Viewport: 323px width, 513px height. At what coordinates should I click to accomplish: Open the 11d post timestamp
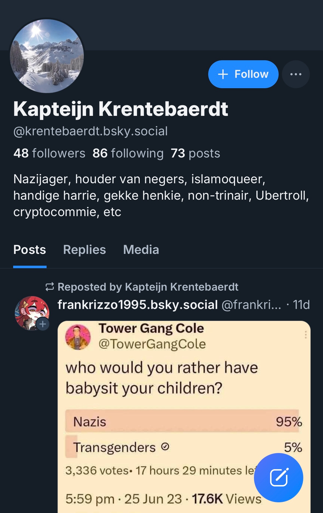(x=301, y=305)
